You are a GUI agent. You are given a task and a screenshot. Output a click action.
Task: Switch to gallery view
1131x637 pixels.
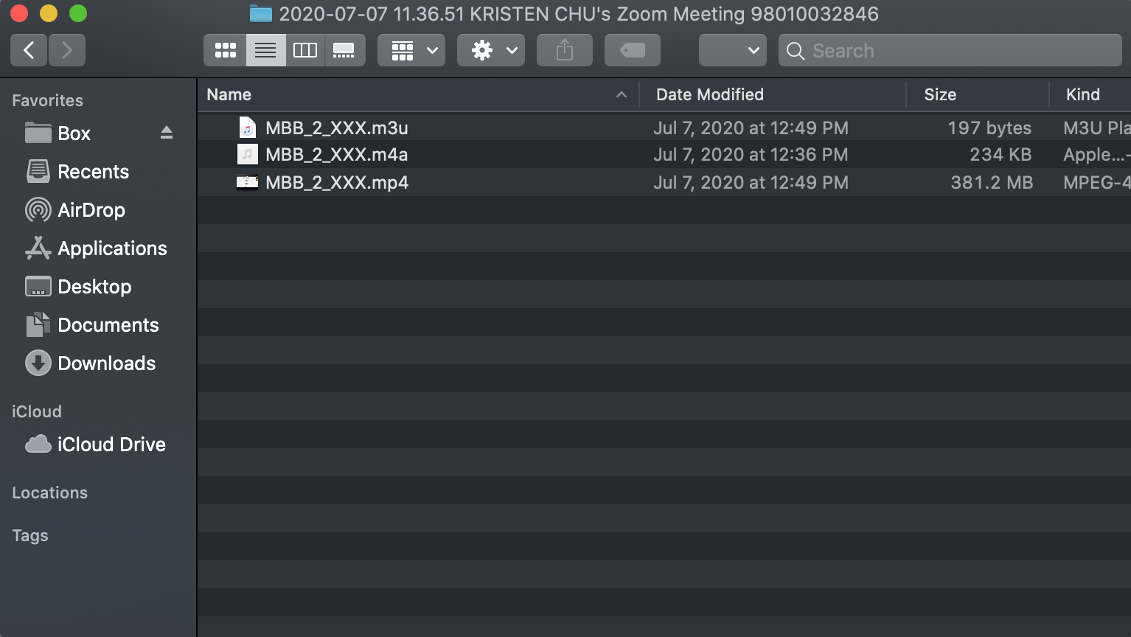(x=344, y=50)
